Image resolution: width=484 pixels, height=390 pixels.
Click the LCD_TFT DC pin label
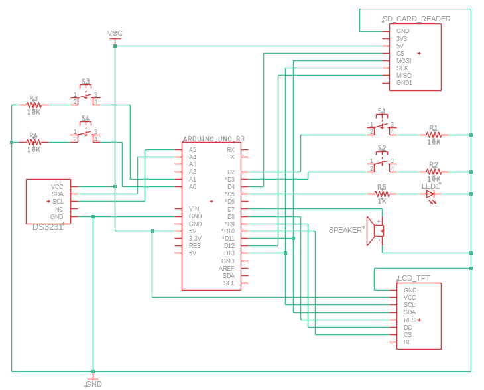408,328
